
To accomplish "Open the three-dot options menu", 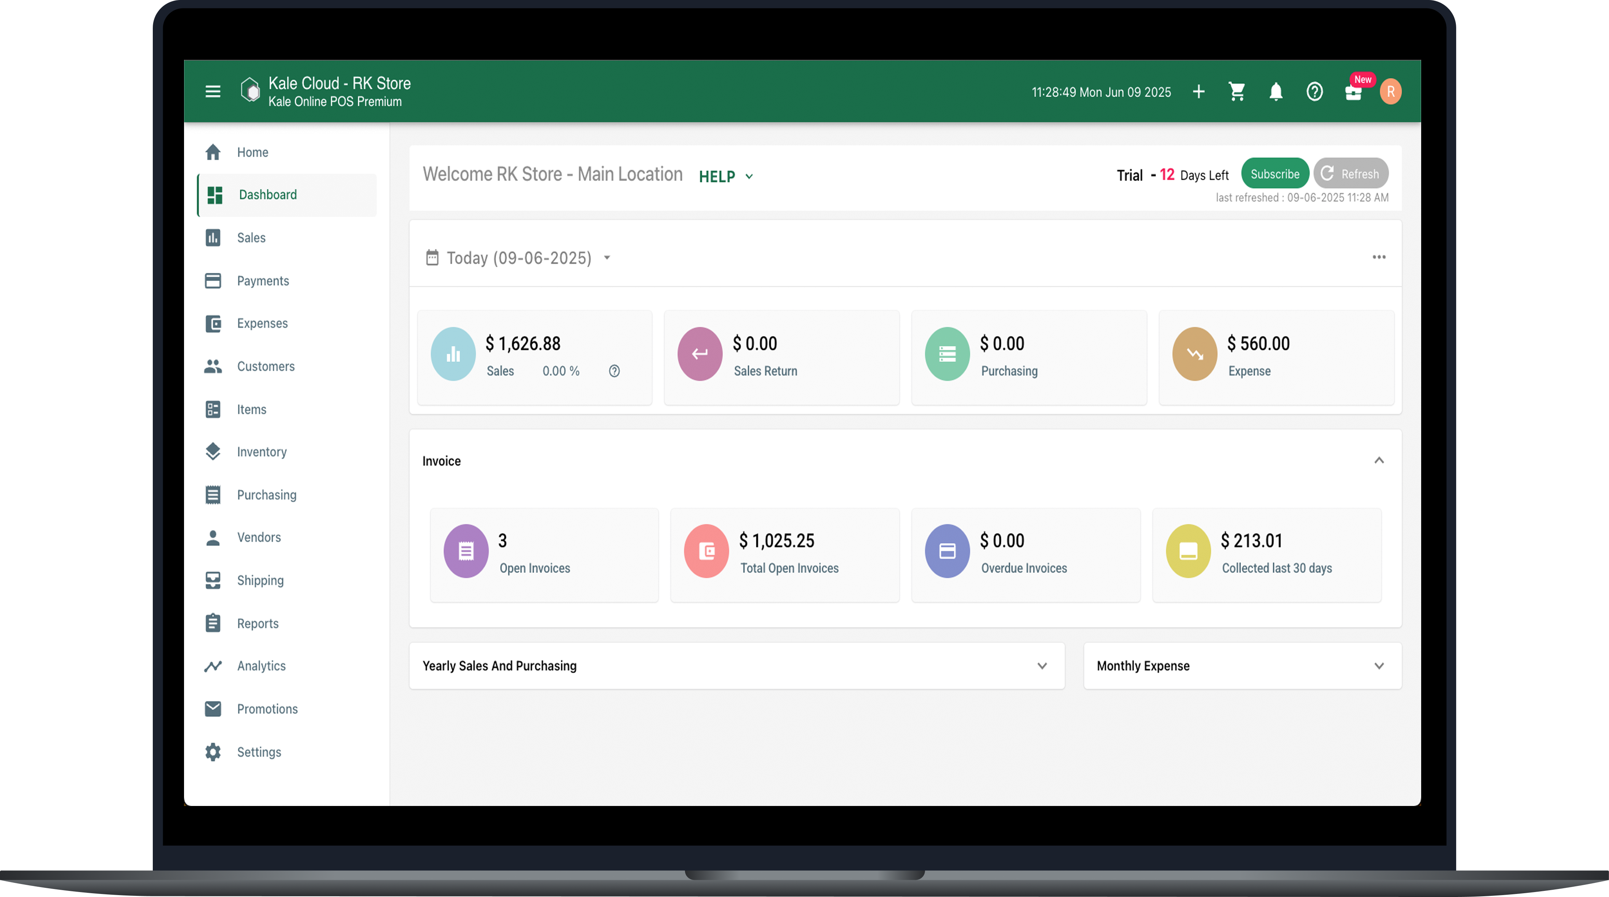I will 1378,257.
